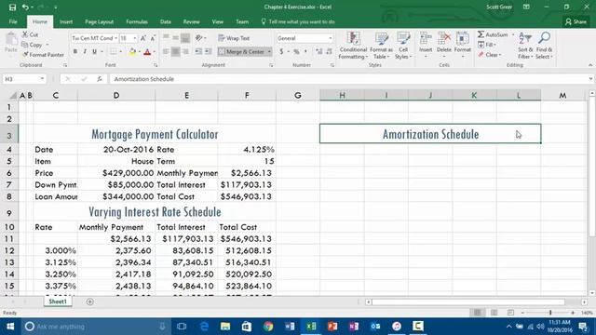596x335 pixels.
Task: Open the Merge & Center dropdown arrow
Action: tap(269, 52)
